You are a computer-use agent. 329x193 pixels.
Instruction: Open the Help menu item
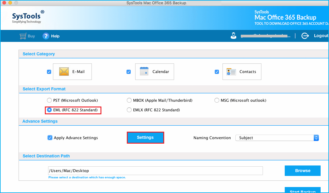55,36
